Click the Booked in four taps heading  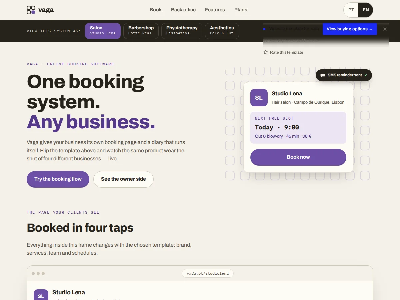(x=80, y=228)
